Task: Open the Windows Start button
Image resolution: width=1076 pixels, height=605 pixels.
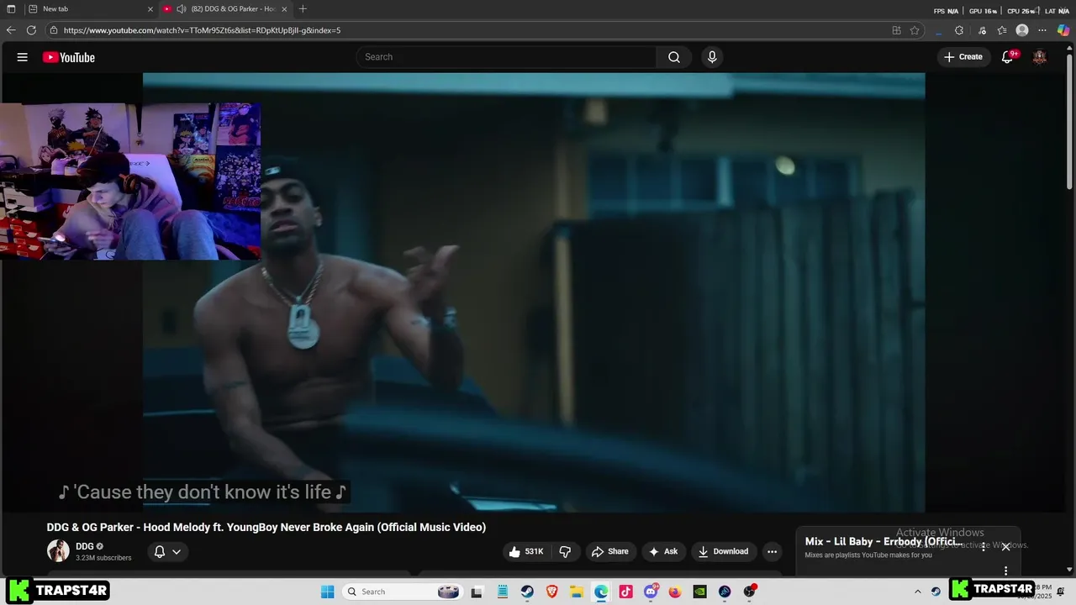Action: pos(327,592)
